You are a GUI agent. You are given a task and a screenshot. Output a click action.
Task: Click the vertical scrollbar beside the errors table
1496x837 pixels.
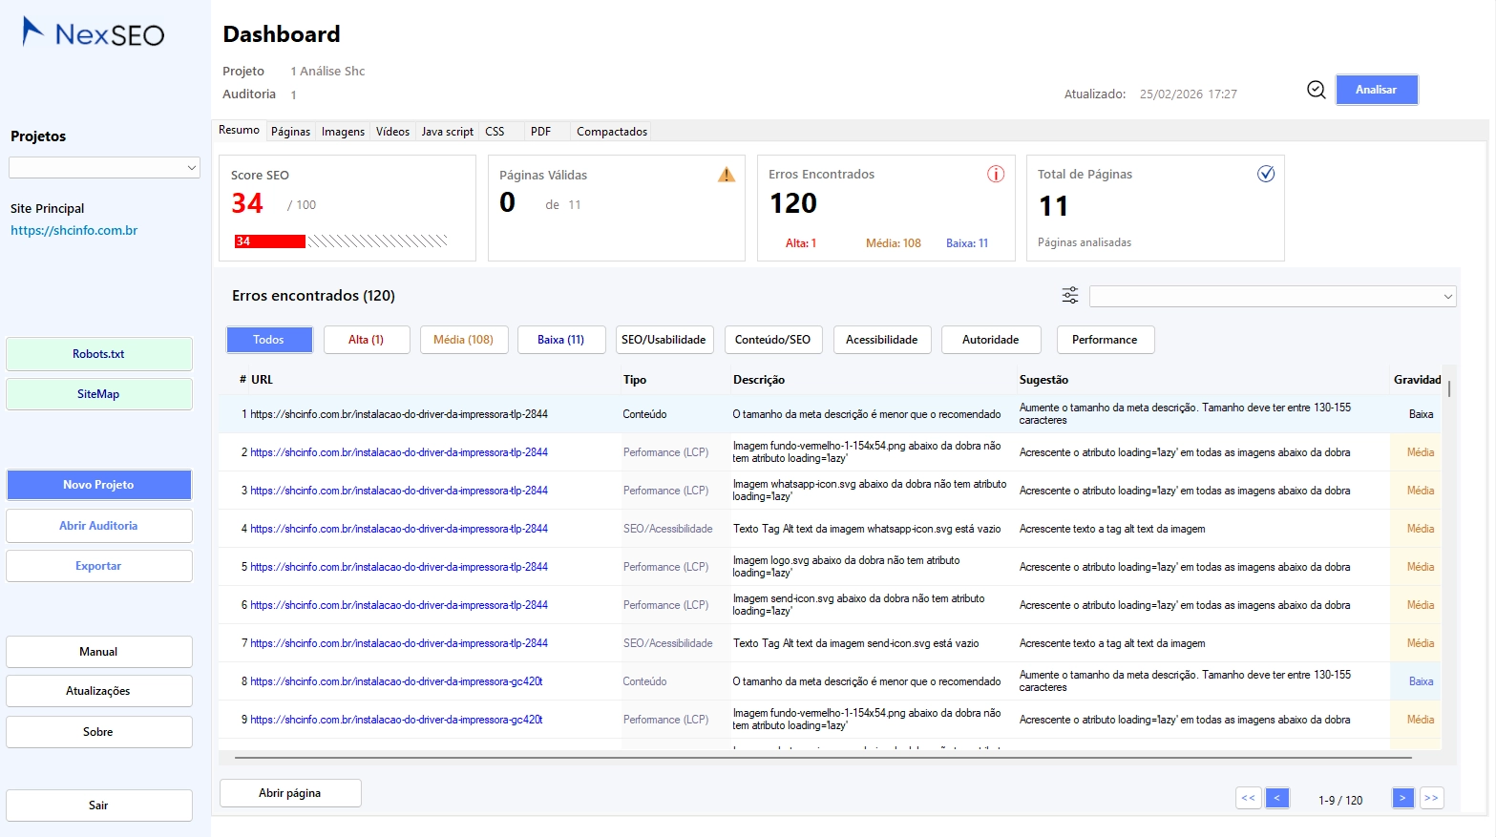pos(1448,388)
